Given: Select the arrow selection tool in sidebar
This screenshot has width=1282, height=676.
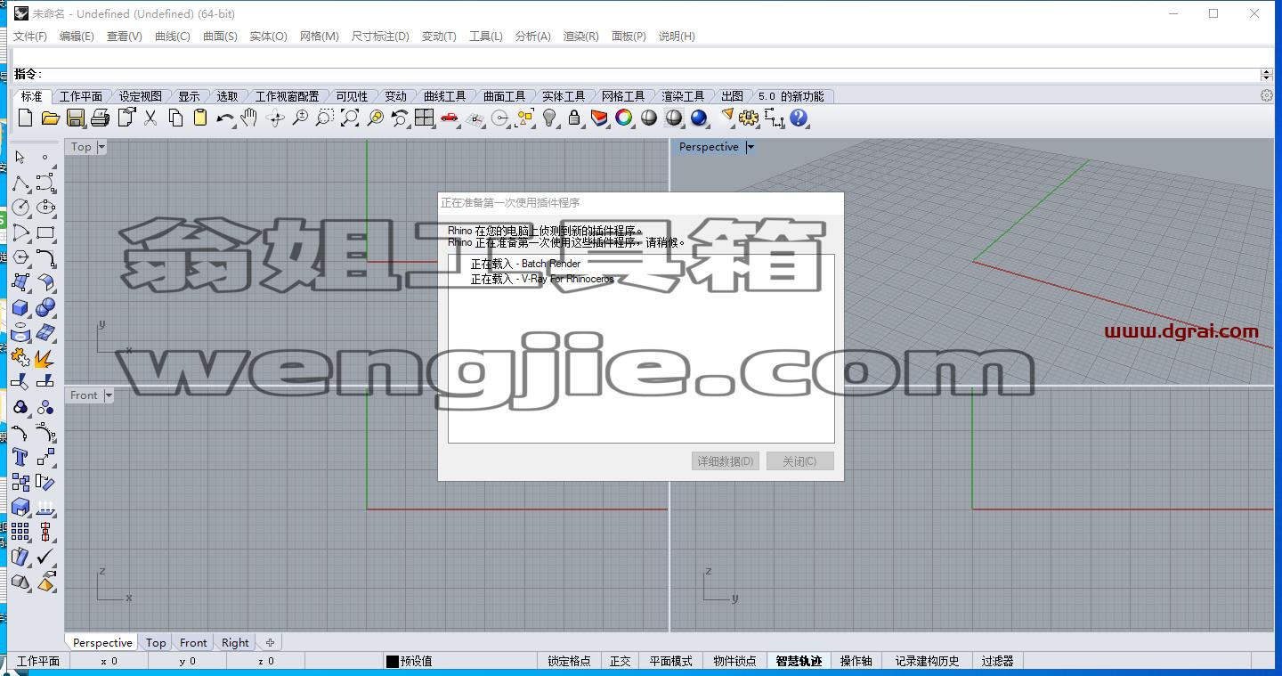Looking at the screenshot, I should (20, 158).
